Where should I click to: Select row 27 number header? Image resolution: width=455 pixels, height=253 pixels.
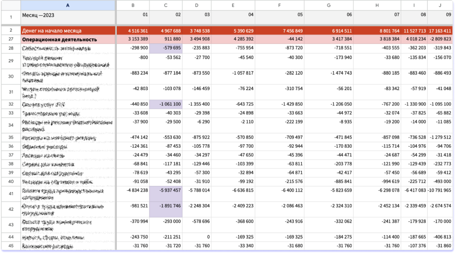tap(11, 39)
